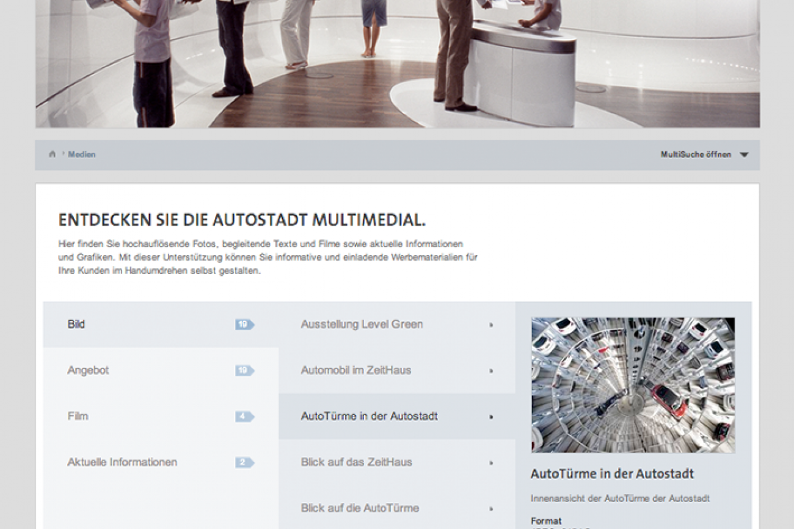The width and height of the screenshot is (794, 529).
Task: Click arrow beside Blick auf das ZeitHaus
Action: [x=491, y=463]
